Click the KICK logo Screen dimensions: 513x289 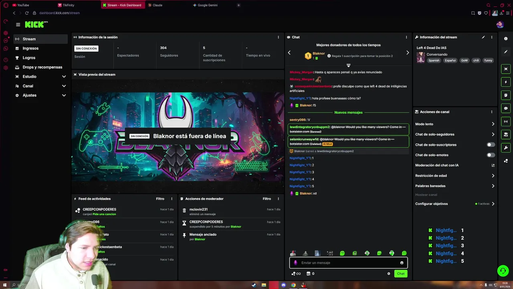(36, 24)
